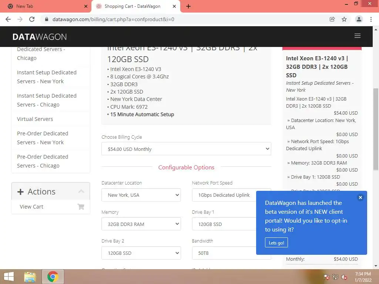This screenshot has width=379, height=284.
Task: Share this page icon
Action: click(332, 19)
